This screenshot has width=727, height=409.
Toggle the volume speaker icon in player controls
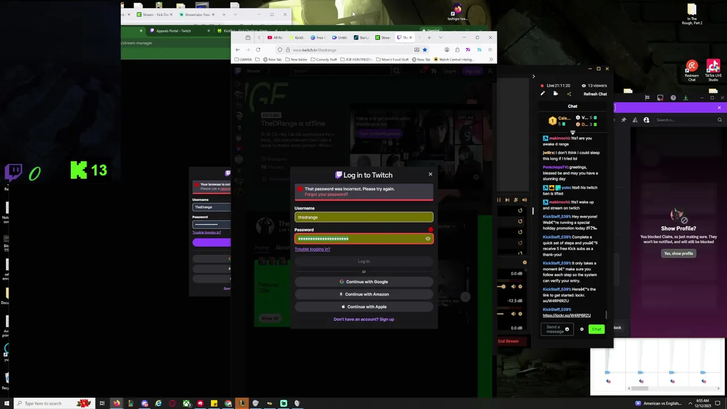[524, 200]
